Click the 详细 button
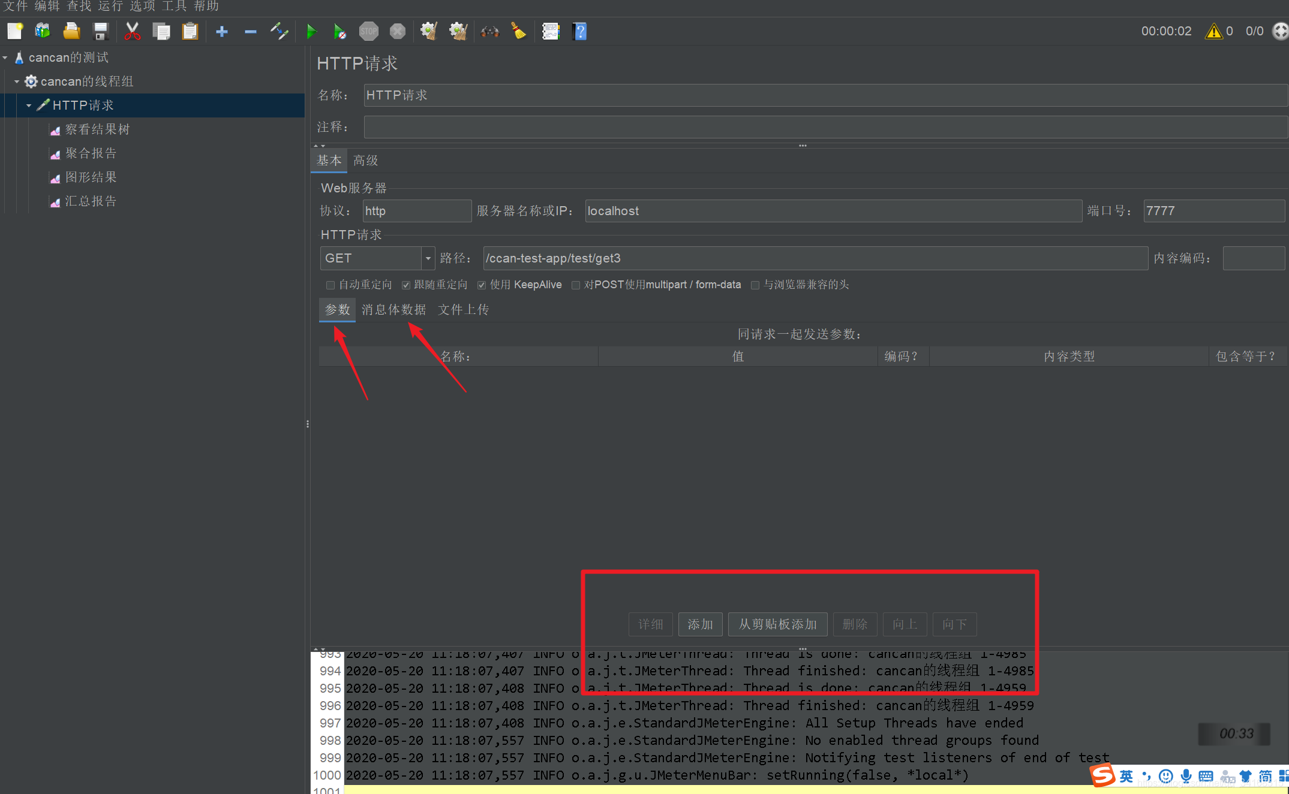The width and height of the screenshot is (1289, 794). (650, 624)
